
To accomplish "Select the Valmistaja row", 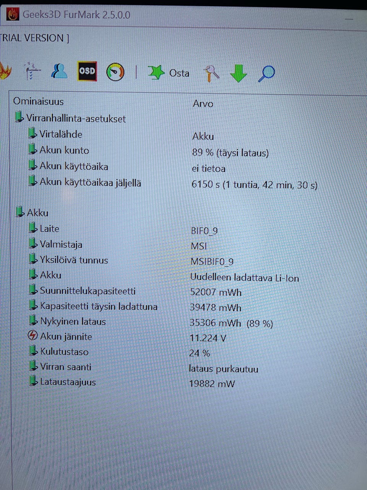I will pyautogui.click(x=61, y=245).
